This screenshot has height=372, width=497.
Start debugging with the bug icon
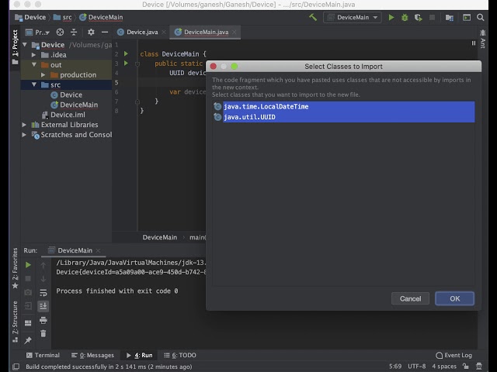[405, 17]
